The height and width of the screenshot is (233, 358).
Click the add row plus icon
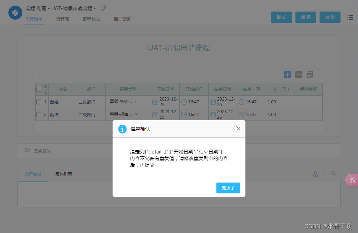(x=287, y=75)
